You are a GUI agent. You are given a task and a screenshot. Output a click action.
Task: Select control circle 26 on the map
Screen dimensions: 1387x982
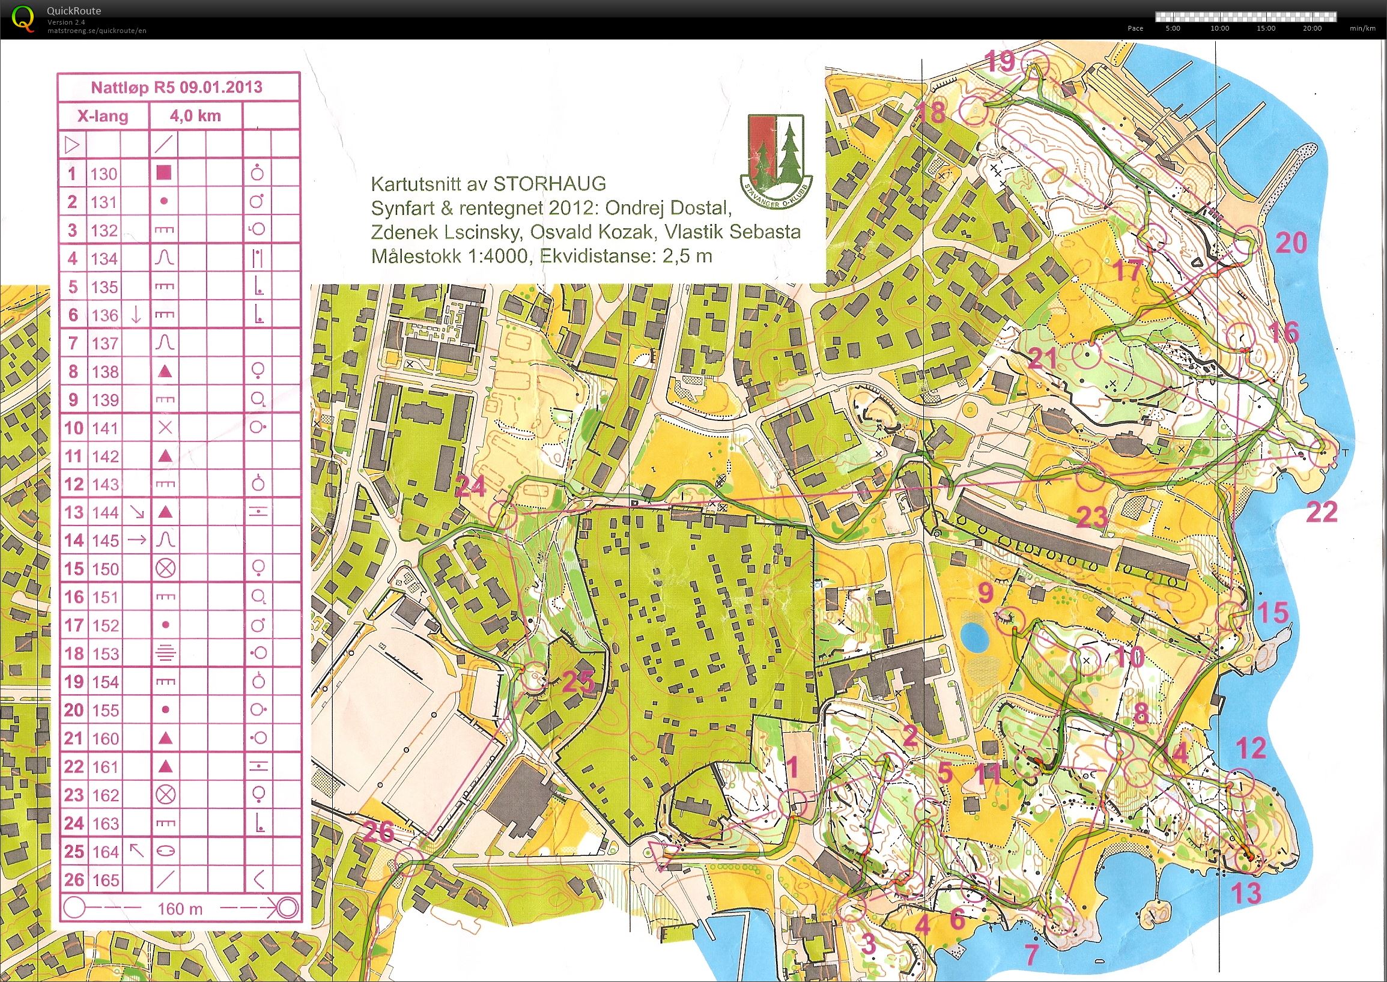[409, 862]
